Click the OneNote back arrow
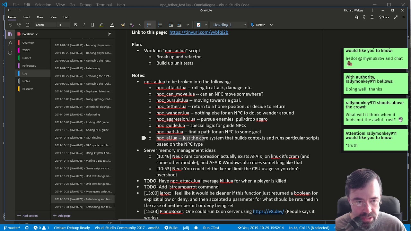This screenshot has width=411, height=231. coord(9,10)
